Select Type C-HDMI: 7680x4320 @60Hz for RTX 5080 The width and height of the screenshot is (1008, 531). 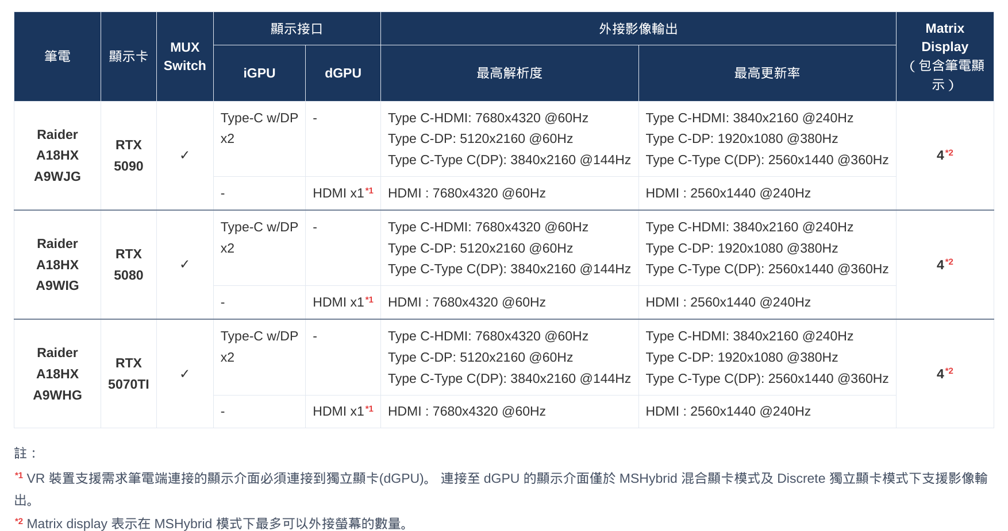pyautogui.click(x=488, y=227)
